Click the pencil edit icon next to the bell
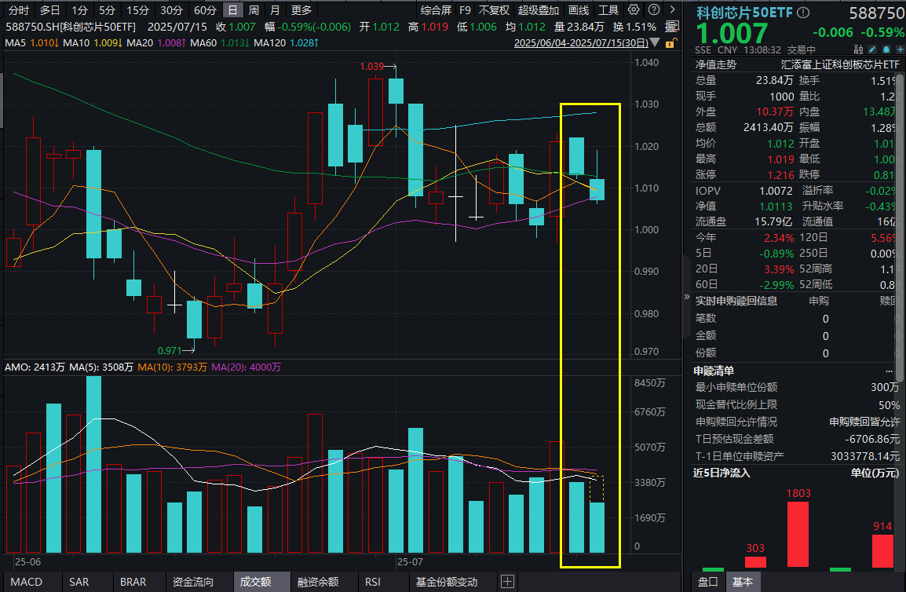 click(x=871, y=49)
